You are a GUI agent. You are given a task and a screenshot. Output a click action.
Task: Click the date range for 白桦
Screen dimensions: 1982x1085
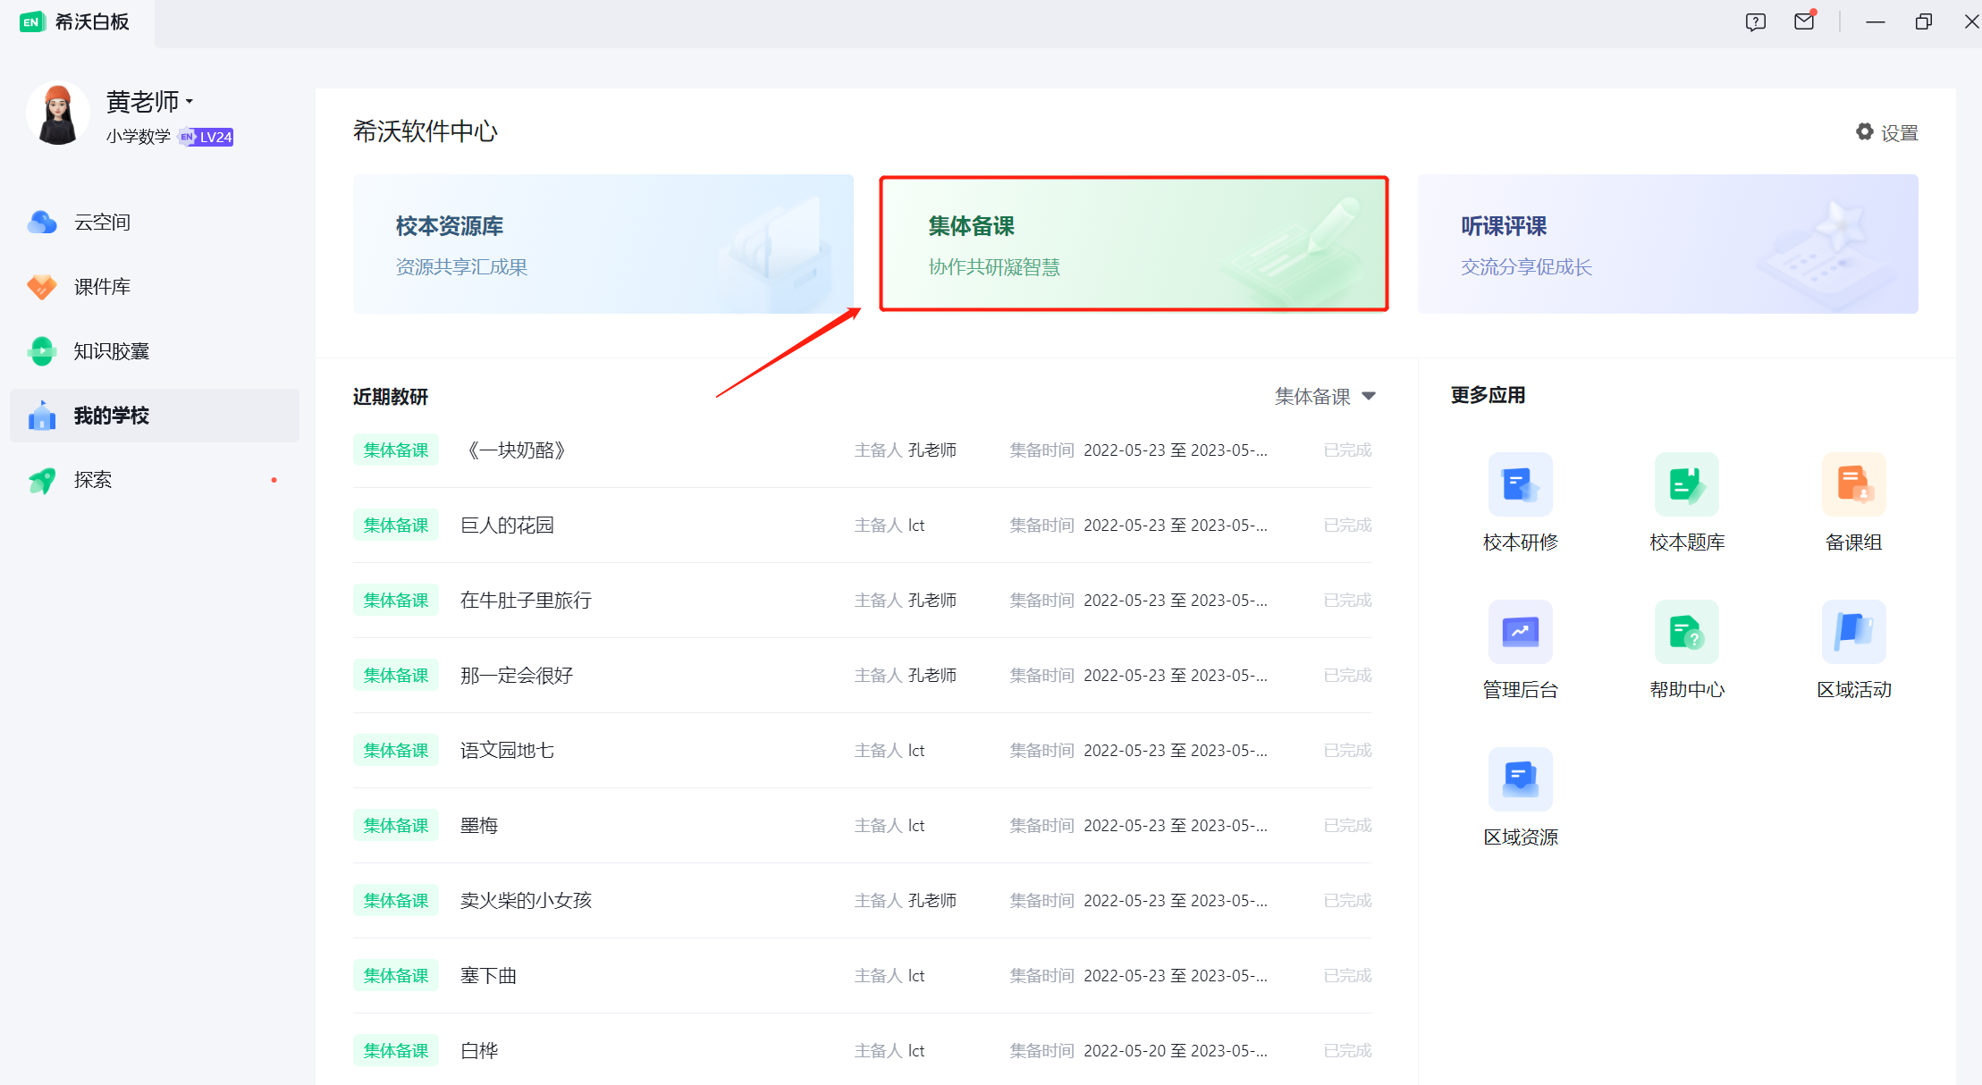1175,1051
